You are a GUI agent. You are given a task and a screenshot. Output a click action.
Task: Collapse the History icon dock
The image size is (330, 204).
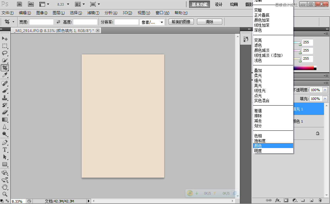[249, 29]
